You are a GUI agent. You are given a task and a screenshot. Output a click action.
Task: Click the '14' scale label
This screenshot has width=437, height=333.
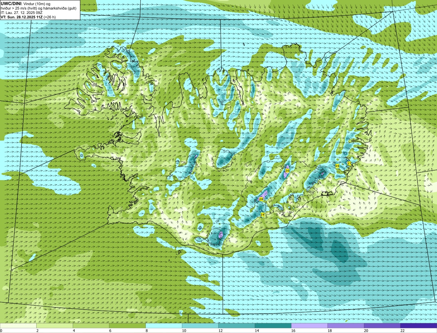pos(257,331)
